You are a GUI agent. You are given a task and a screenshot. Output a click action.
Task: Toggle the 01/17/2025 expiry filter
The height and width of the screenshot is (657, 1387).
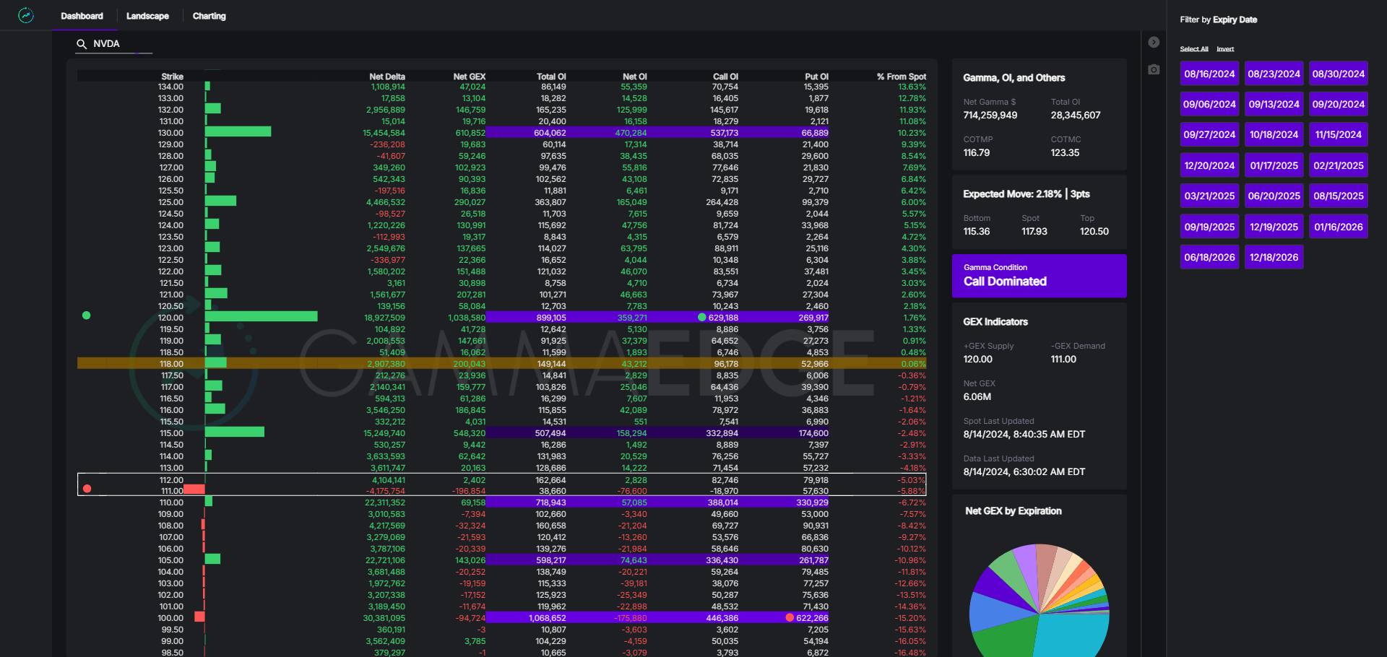click(1274, 165)
